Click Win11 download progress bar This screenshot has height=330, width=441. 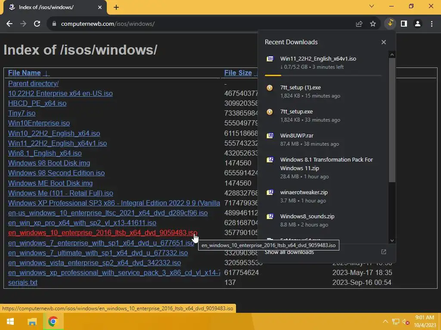[x=323, y=76]
